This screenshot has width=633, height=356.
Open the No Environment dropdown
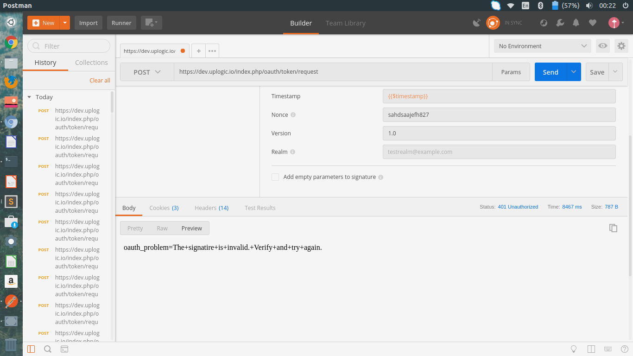(542, 46)
